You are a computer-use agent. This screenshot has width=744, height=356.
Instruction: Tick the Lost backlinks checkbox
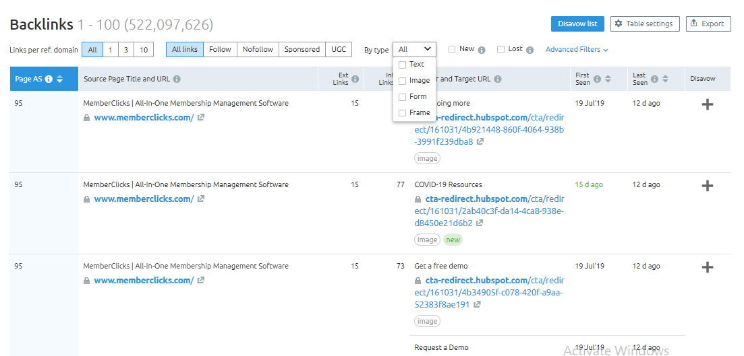click(x=500, y=49)
